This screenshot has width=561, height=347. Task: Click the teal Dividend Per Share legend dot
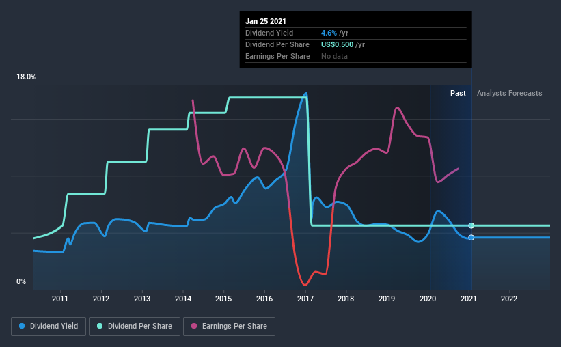[100, 327]
